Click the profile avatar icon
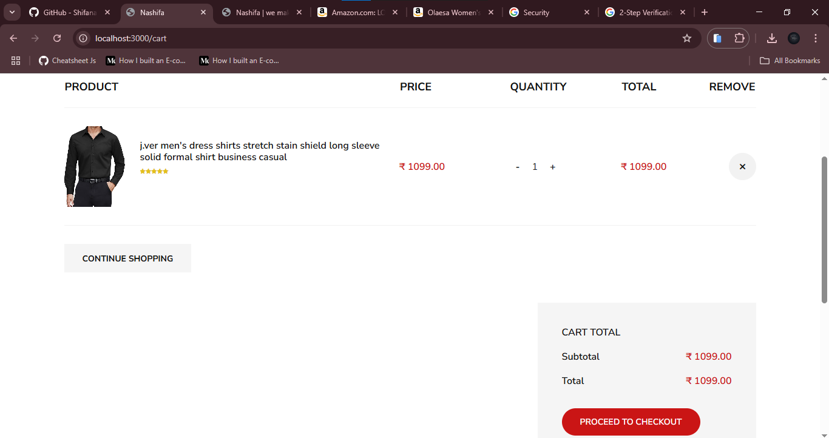The width and height of the screenshot is (829, 438). [x=794, y=38]
